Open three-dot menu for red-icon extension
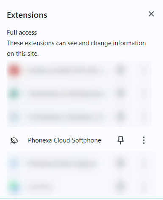Image resolution: width=163 pixels, height=200 pixels. click(144, 70)
